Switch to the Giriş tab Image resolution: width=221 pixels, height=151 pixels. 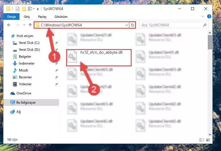(x=27, y=17)
